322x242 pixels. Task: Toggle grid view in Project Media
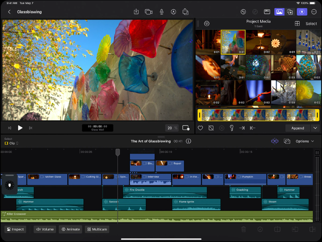click(297, 24)
